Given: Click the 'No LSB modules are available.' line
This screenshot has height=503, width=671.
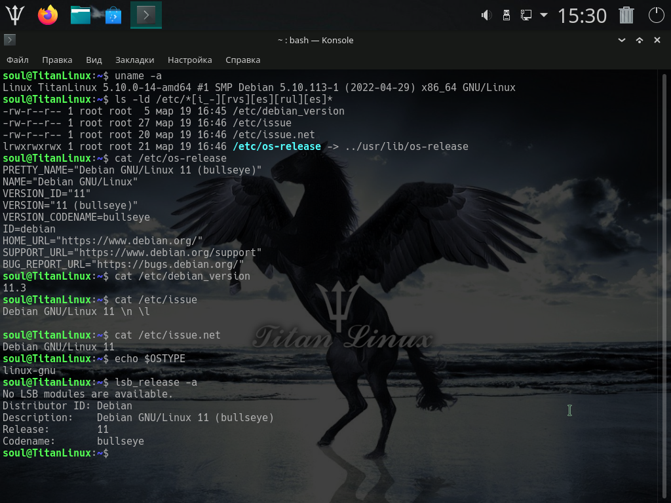Looking at the screenshot, I should (x=88, y=394).
